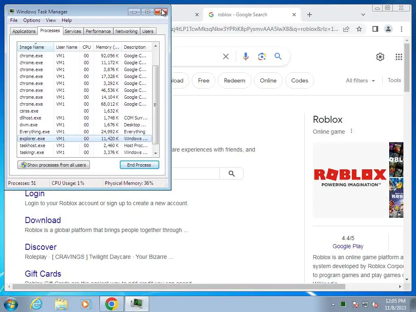The image size is (416, 312).
Task: Launch Internet Explorer from the taskbar
Action: click(x=36, y=304)
